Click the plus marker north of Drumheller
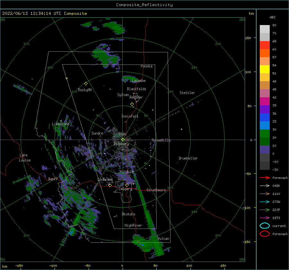Viewport: 289px width, 270px height. pyautogui.click(x=181, y=129)
